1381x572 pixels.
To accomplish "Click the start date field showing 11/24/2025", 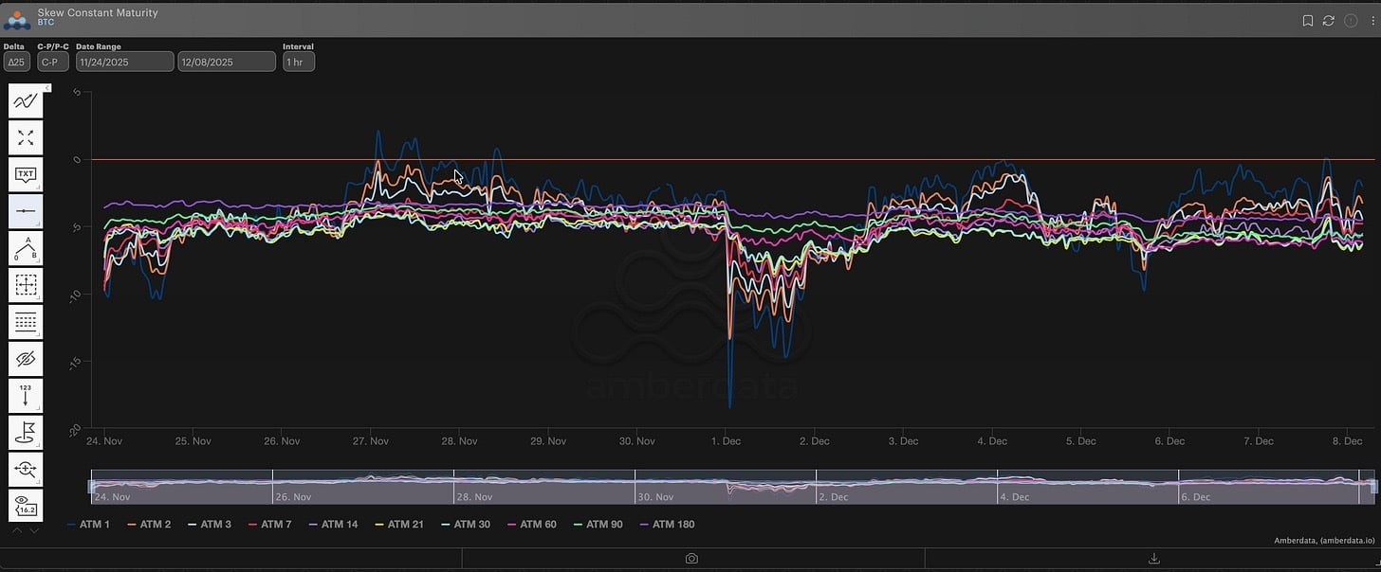I will click(x=122, y=61).
